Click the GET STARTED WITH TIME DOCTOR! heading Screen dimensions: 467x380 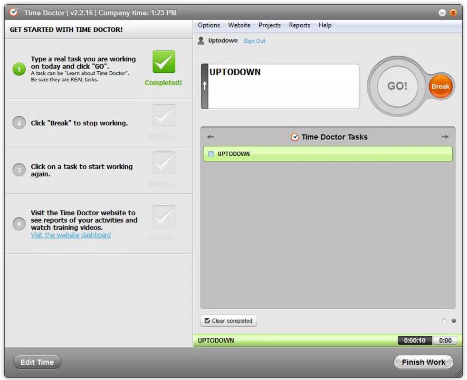pyautogui.click(x=66, y=30)
